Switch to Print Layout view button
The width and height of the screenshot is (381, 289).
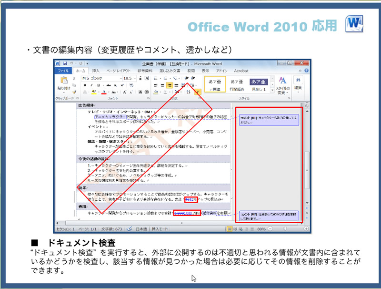[230, 229]
